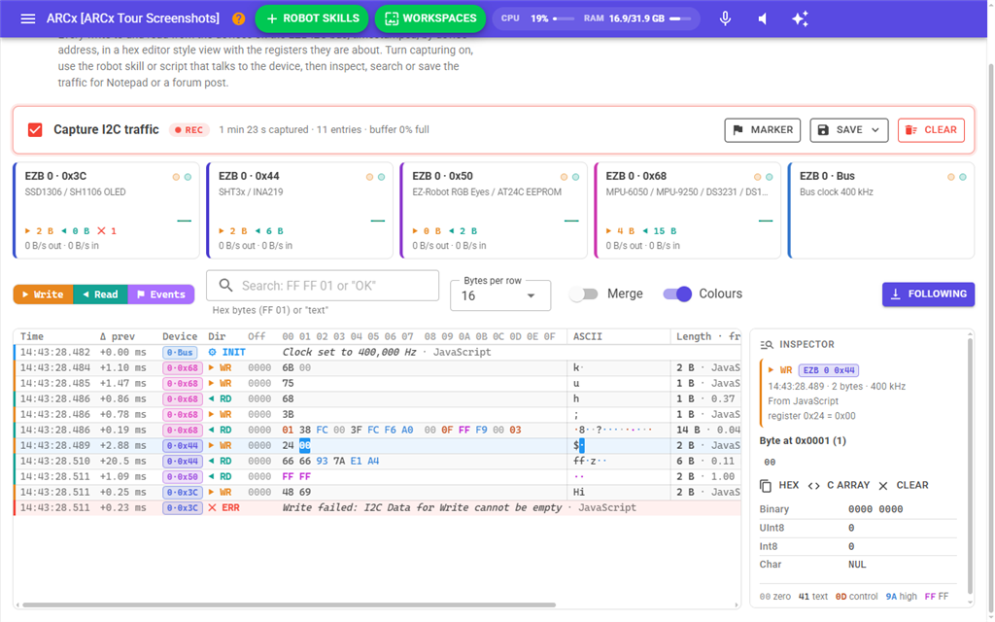Select the EZB 0 · Bus card
Viewport: 995px width, 622px height.
(x=881, y=211)
